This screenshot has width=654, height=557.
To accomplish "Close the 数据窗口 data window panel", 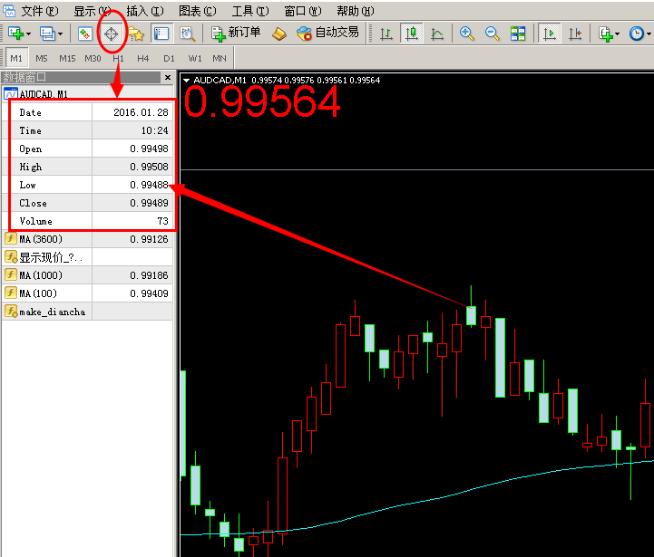I will (167, 78).
